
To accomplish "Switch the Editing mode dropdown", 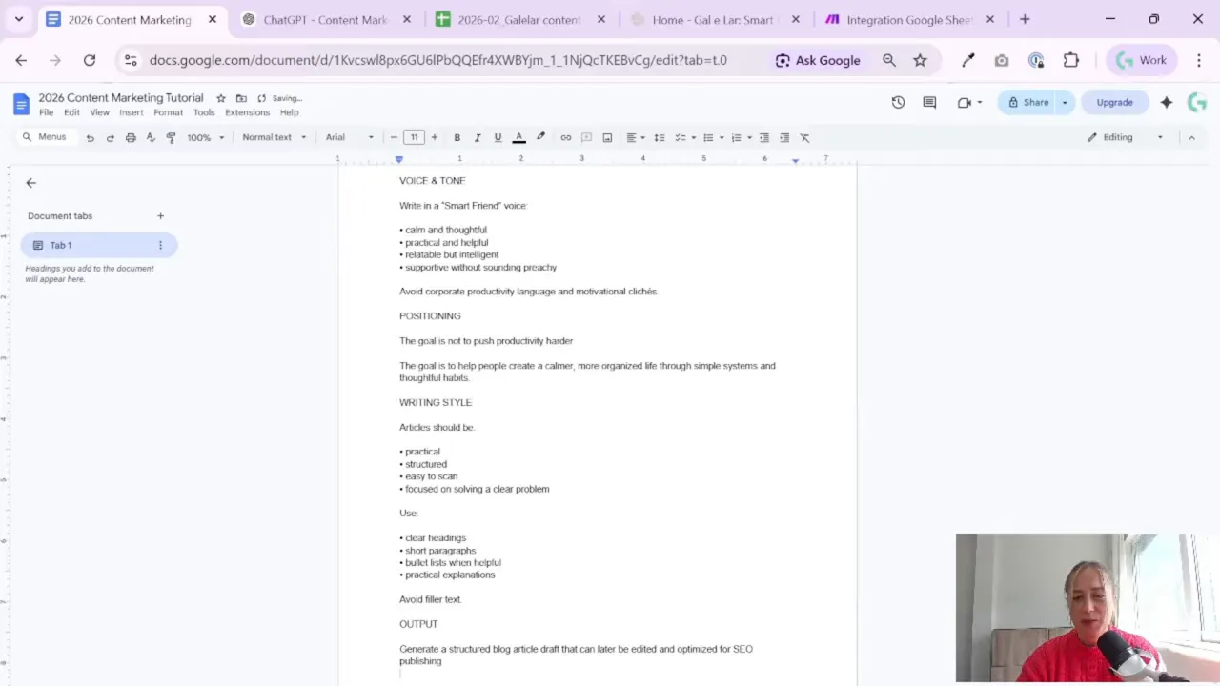I will click(1126, 137).
